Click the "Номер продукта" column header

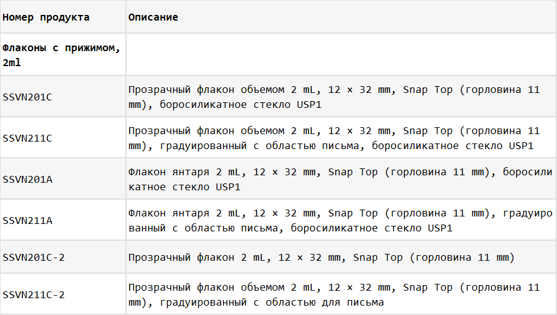tap(46, 17)
